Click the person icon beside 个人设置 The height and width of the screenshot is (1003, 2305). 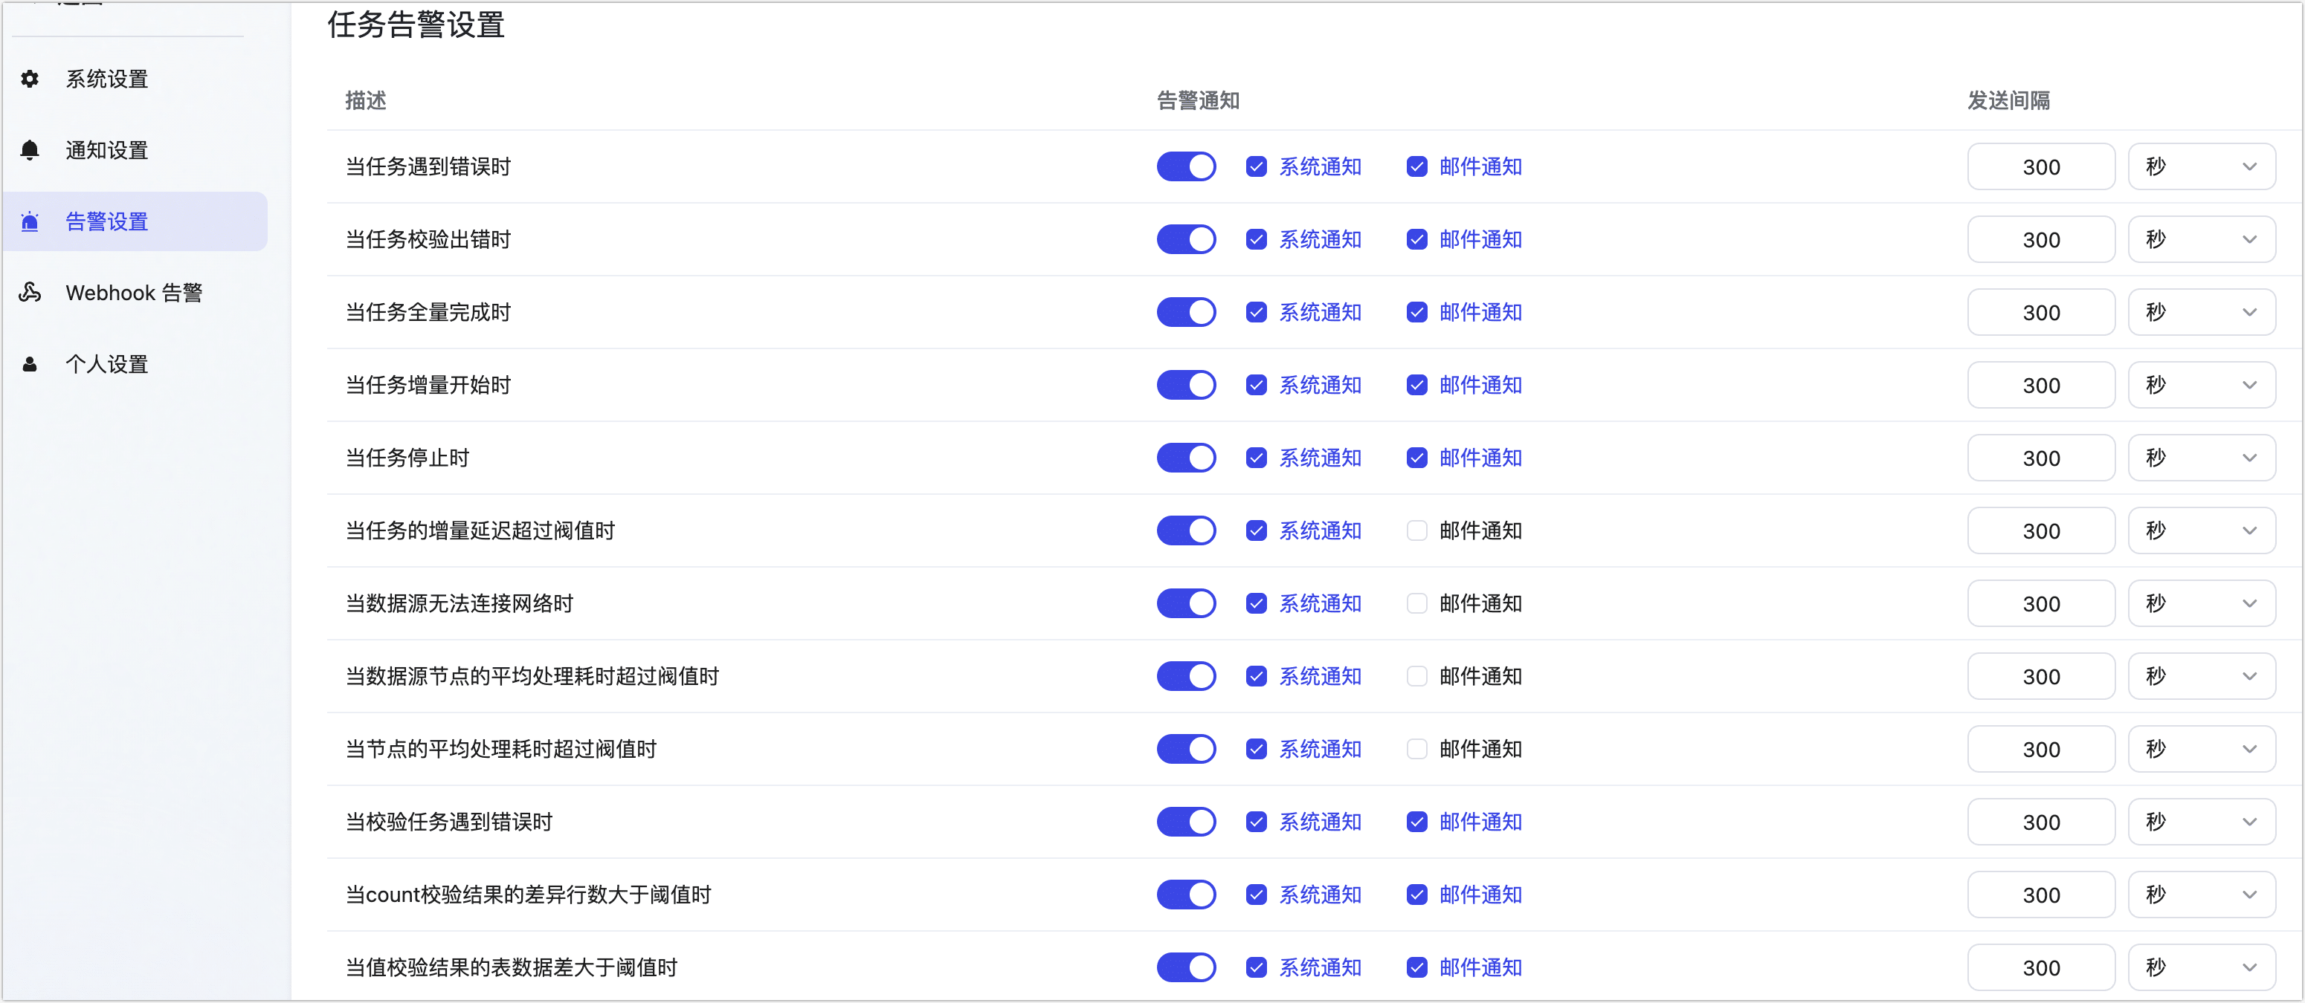[x=30, y=364]
